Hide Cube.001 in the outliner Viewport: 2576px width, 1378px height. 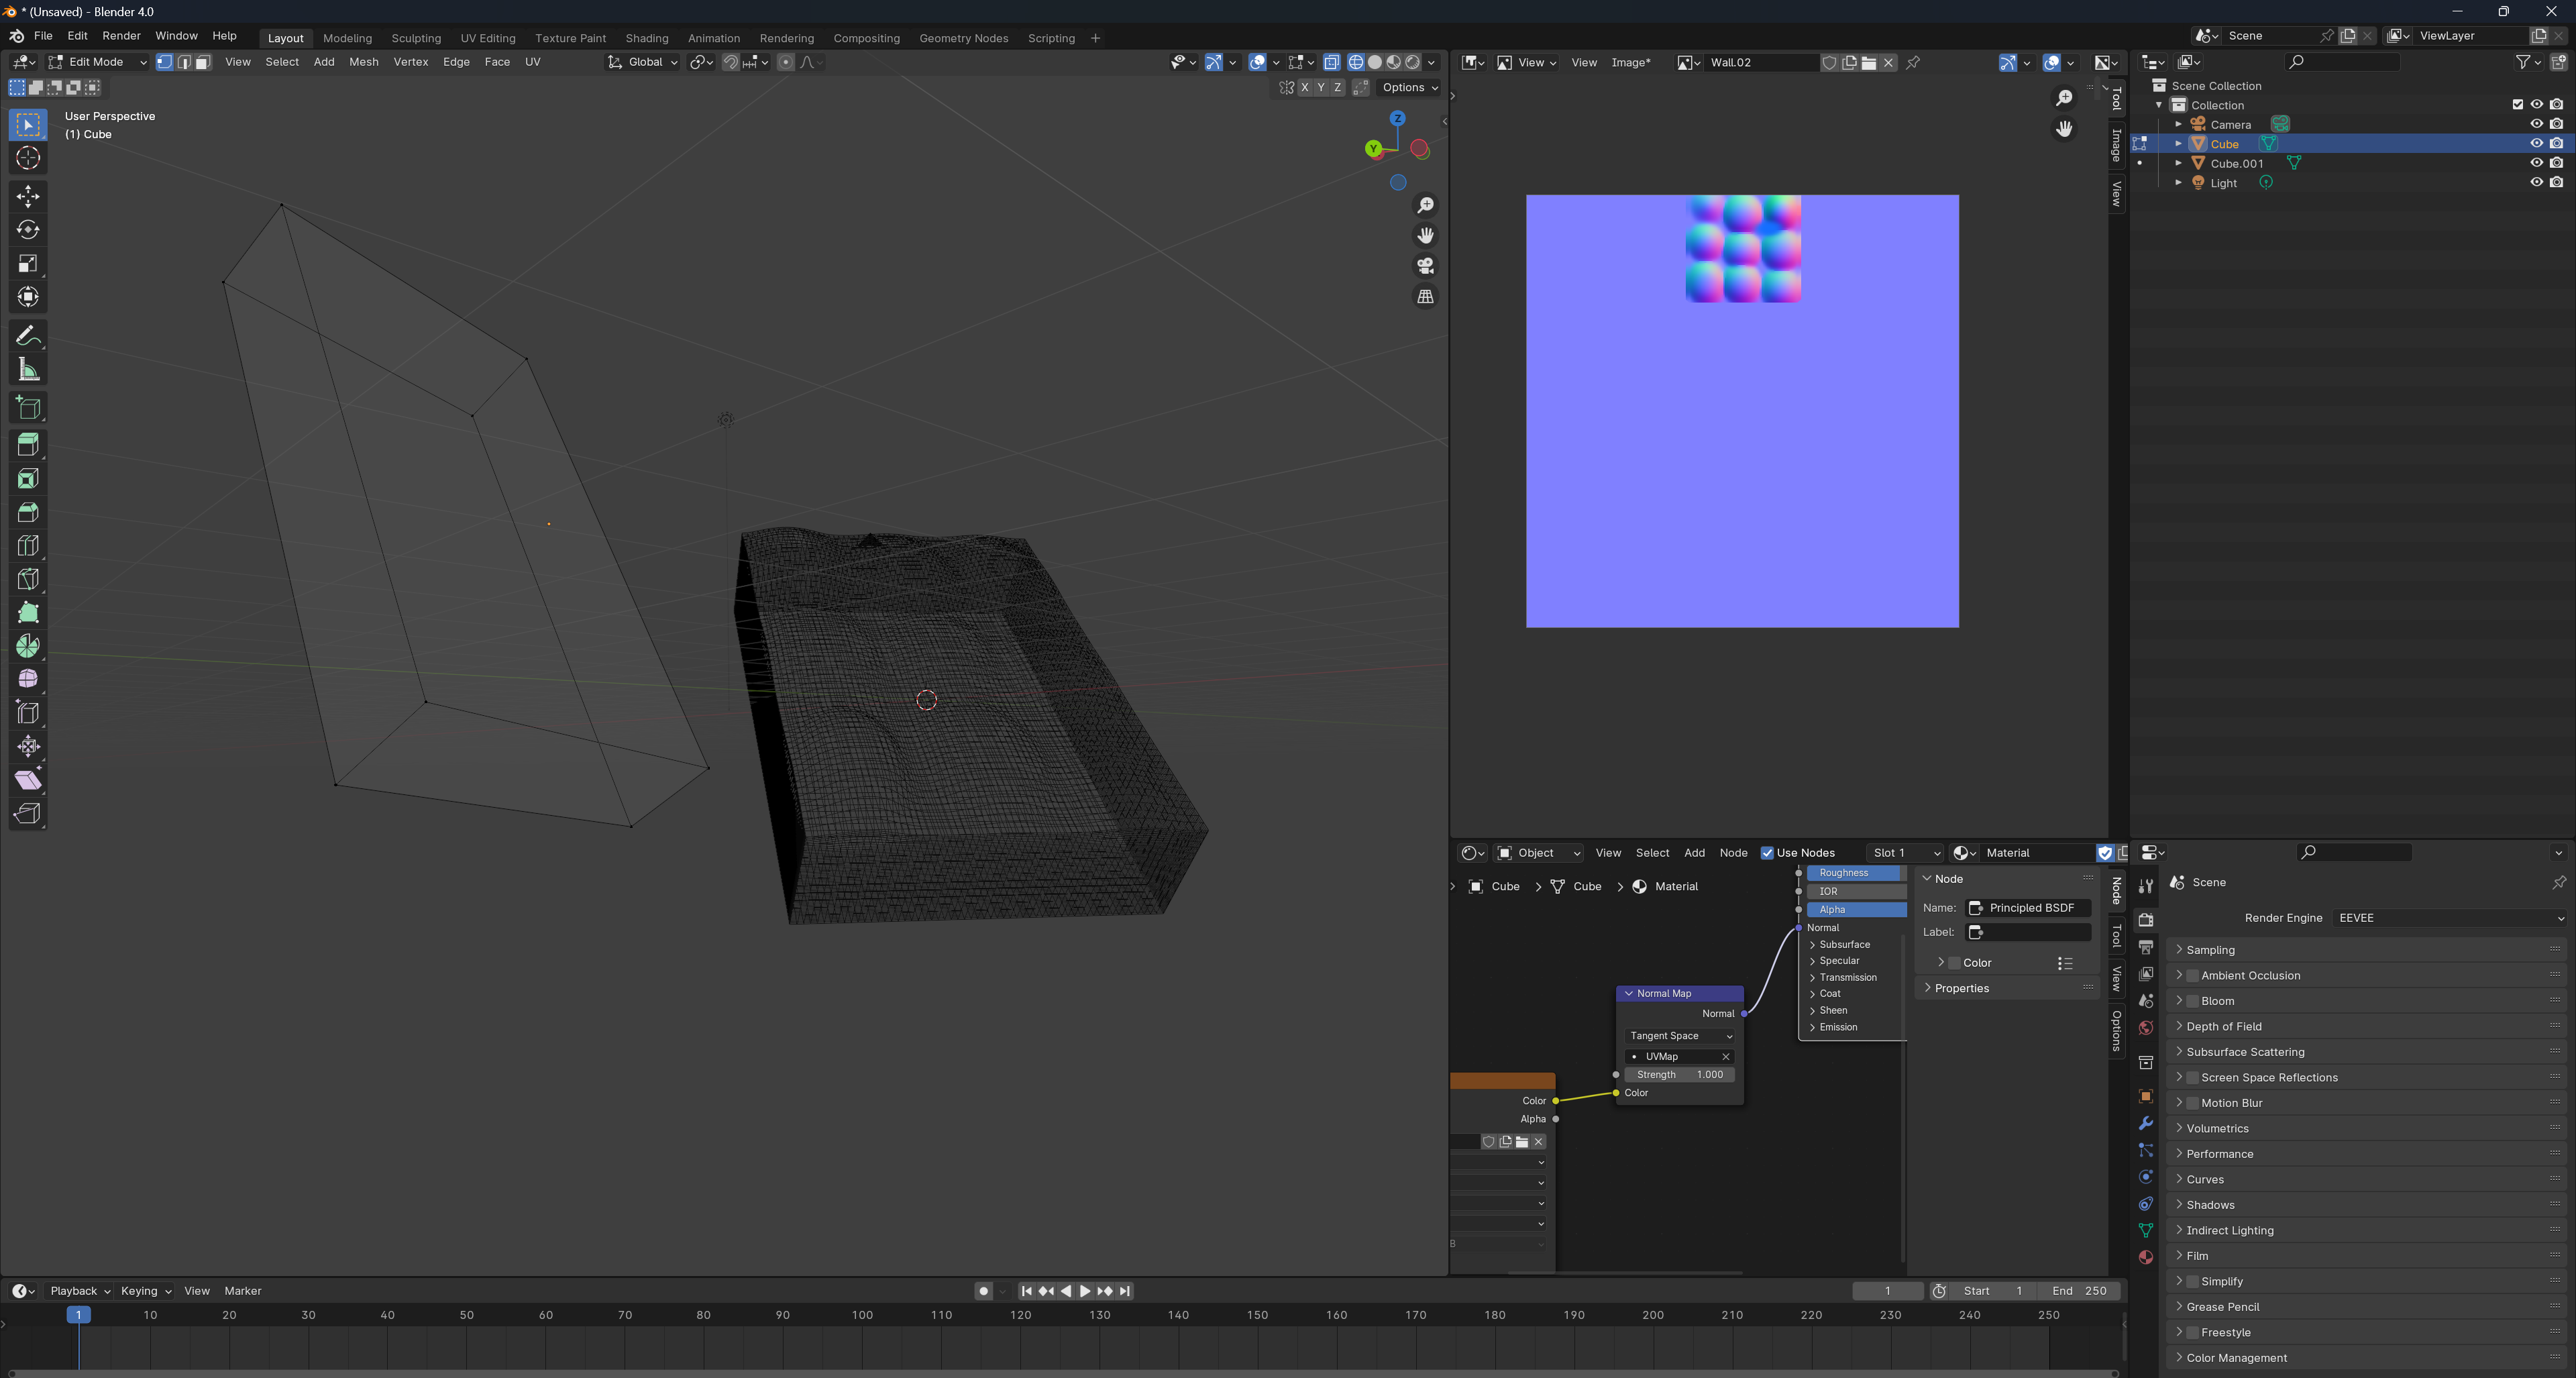click(x=2536, y=163)
